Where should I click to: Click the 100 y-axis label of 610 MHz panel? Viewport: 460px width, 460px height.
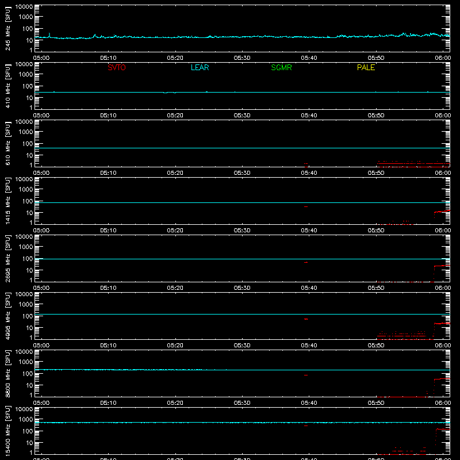[28, 143]
